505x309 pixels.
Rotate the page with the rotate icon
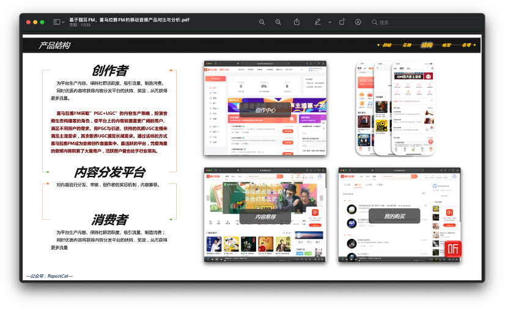coord(342,22)
